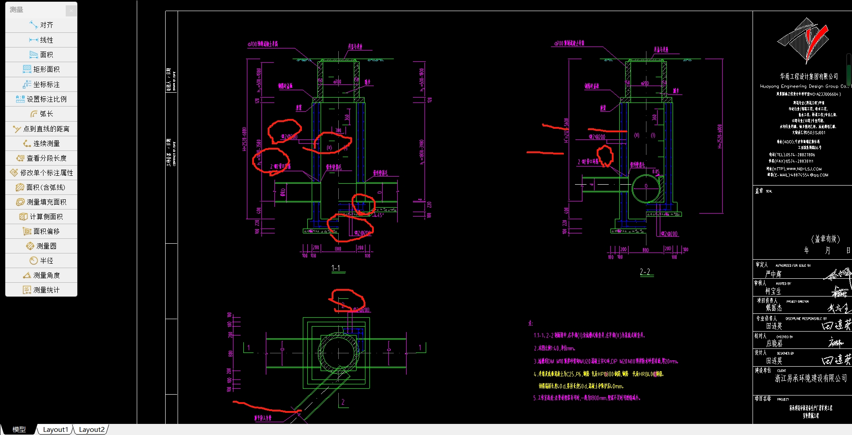
Task: Click the 测量 palette title
Action: click(16, 9)
